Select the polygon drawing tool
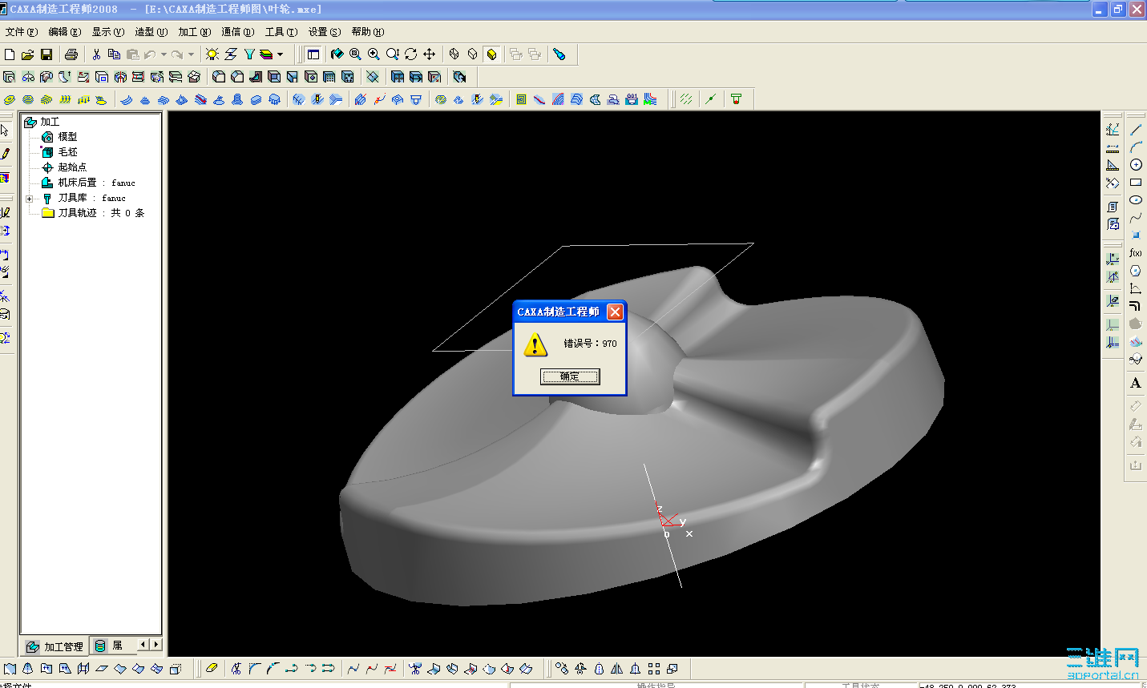Viewport: 1147px width, 688px height. click(1136, 271)
